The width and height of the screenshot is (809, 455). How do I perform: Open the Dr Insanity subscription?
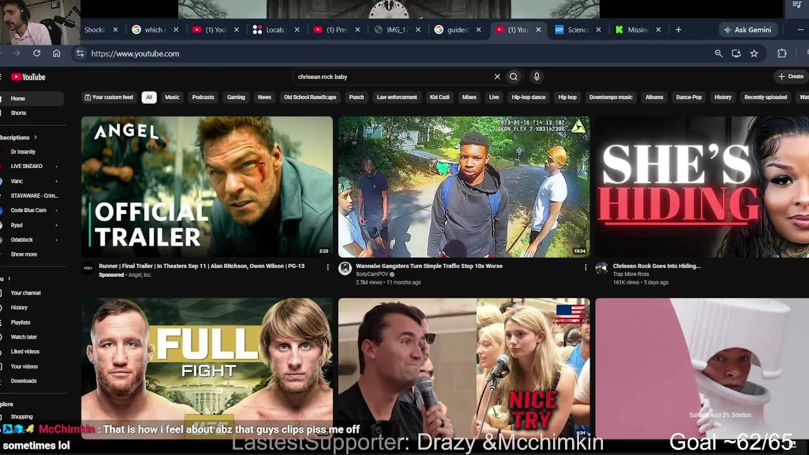tap(23, 152)
